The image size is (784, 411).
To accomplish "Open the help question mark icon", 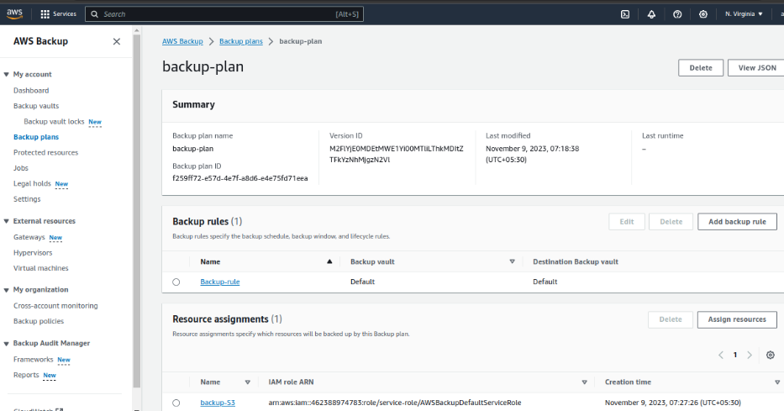I will point(677,14).
